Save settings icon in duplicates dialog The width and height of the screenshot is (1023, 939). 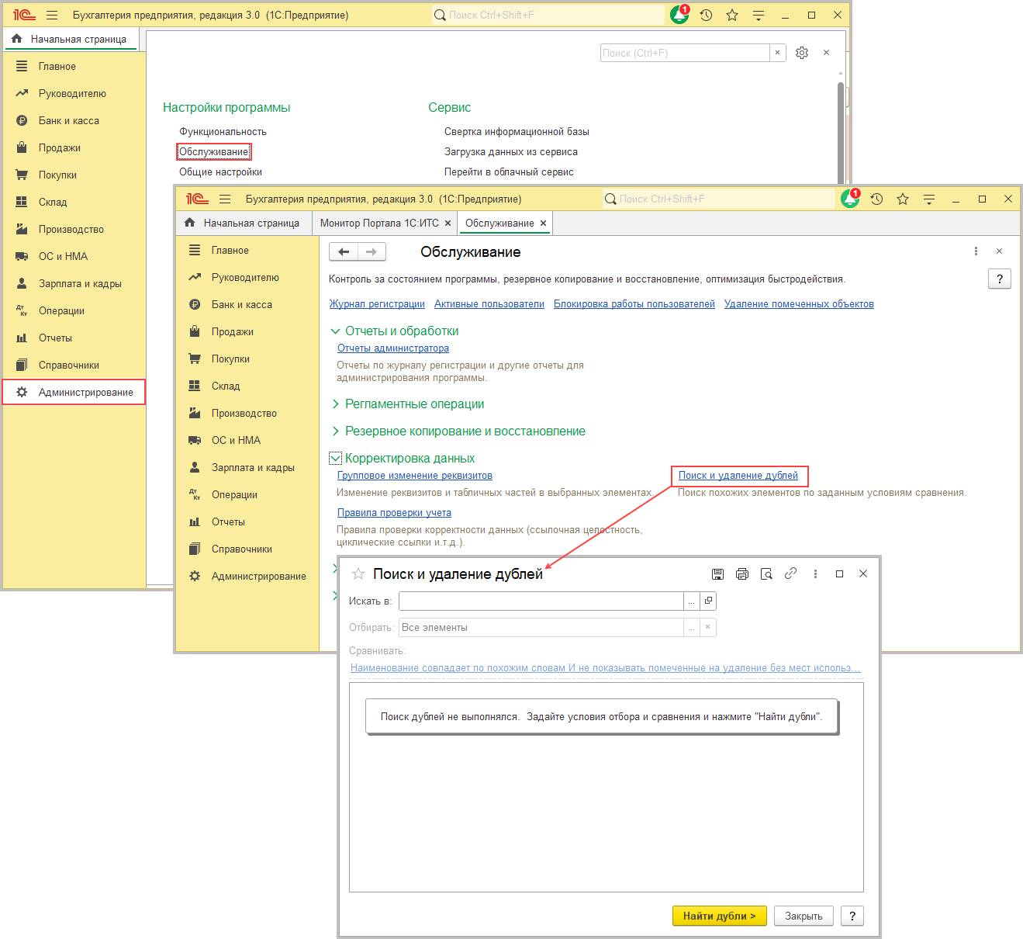pos(717,573)
